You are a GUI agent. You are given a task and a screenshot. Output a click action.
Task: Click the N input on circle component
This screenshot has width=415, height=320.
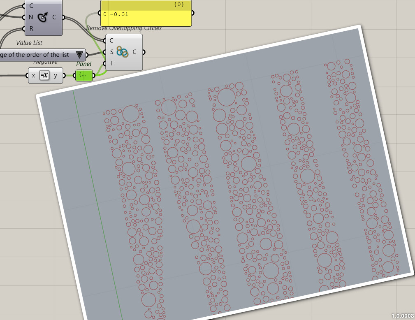coord(31,17)
